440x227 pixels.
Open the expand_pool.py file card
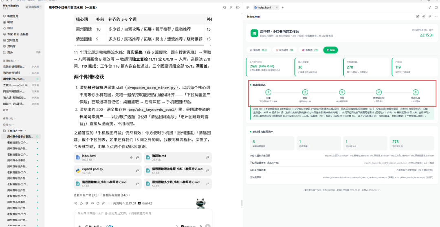108,171
